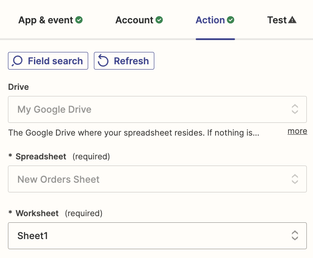Click the Drive field up-down arrows
The width and height of the screenshot is (313, 258).
click(295, 109)
